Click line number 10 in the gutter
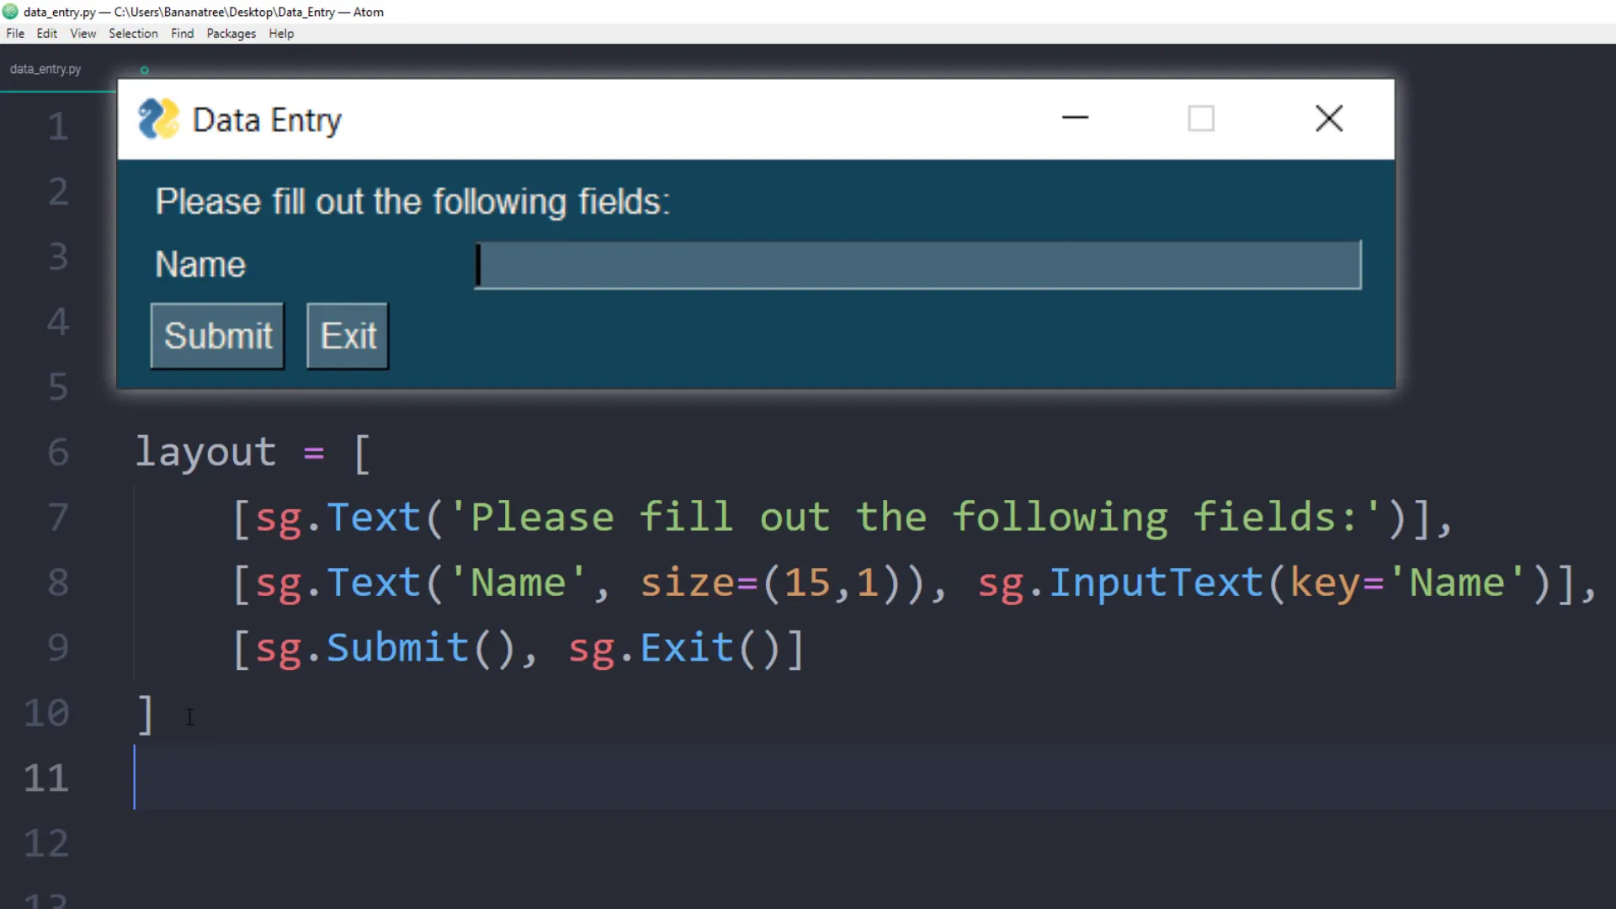The width and height of the screenshot is (1616, 909). [x=46, y=712]
